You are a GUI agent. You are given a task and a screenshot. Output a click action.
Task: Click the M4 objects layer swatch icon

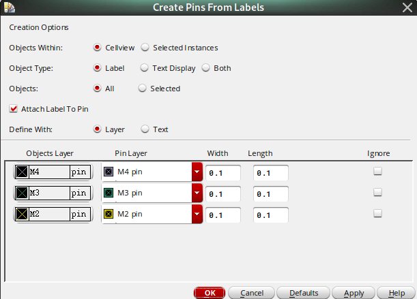click(x=22, y=172)
